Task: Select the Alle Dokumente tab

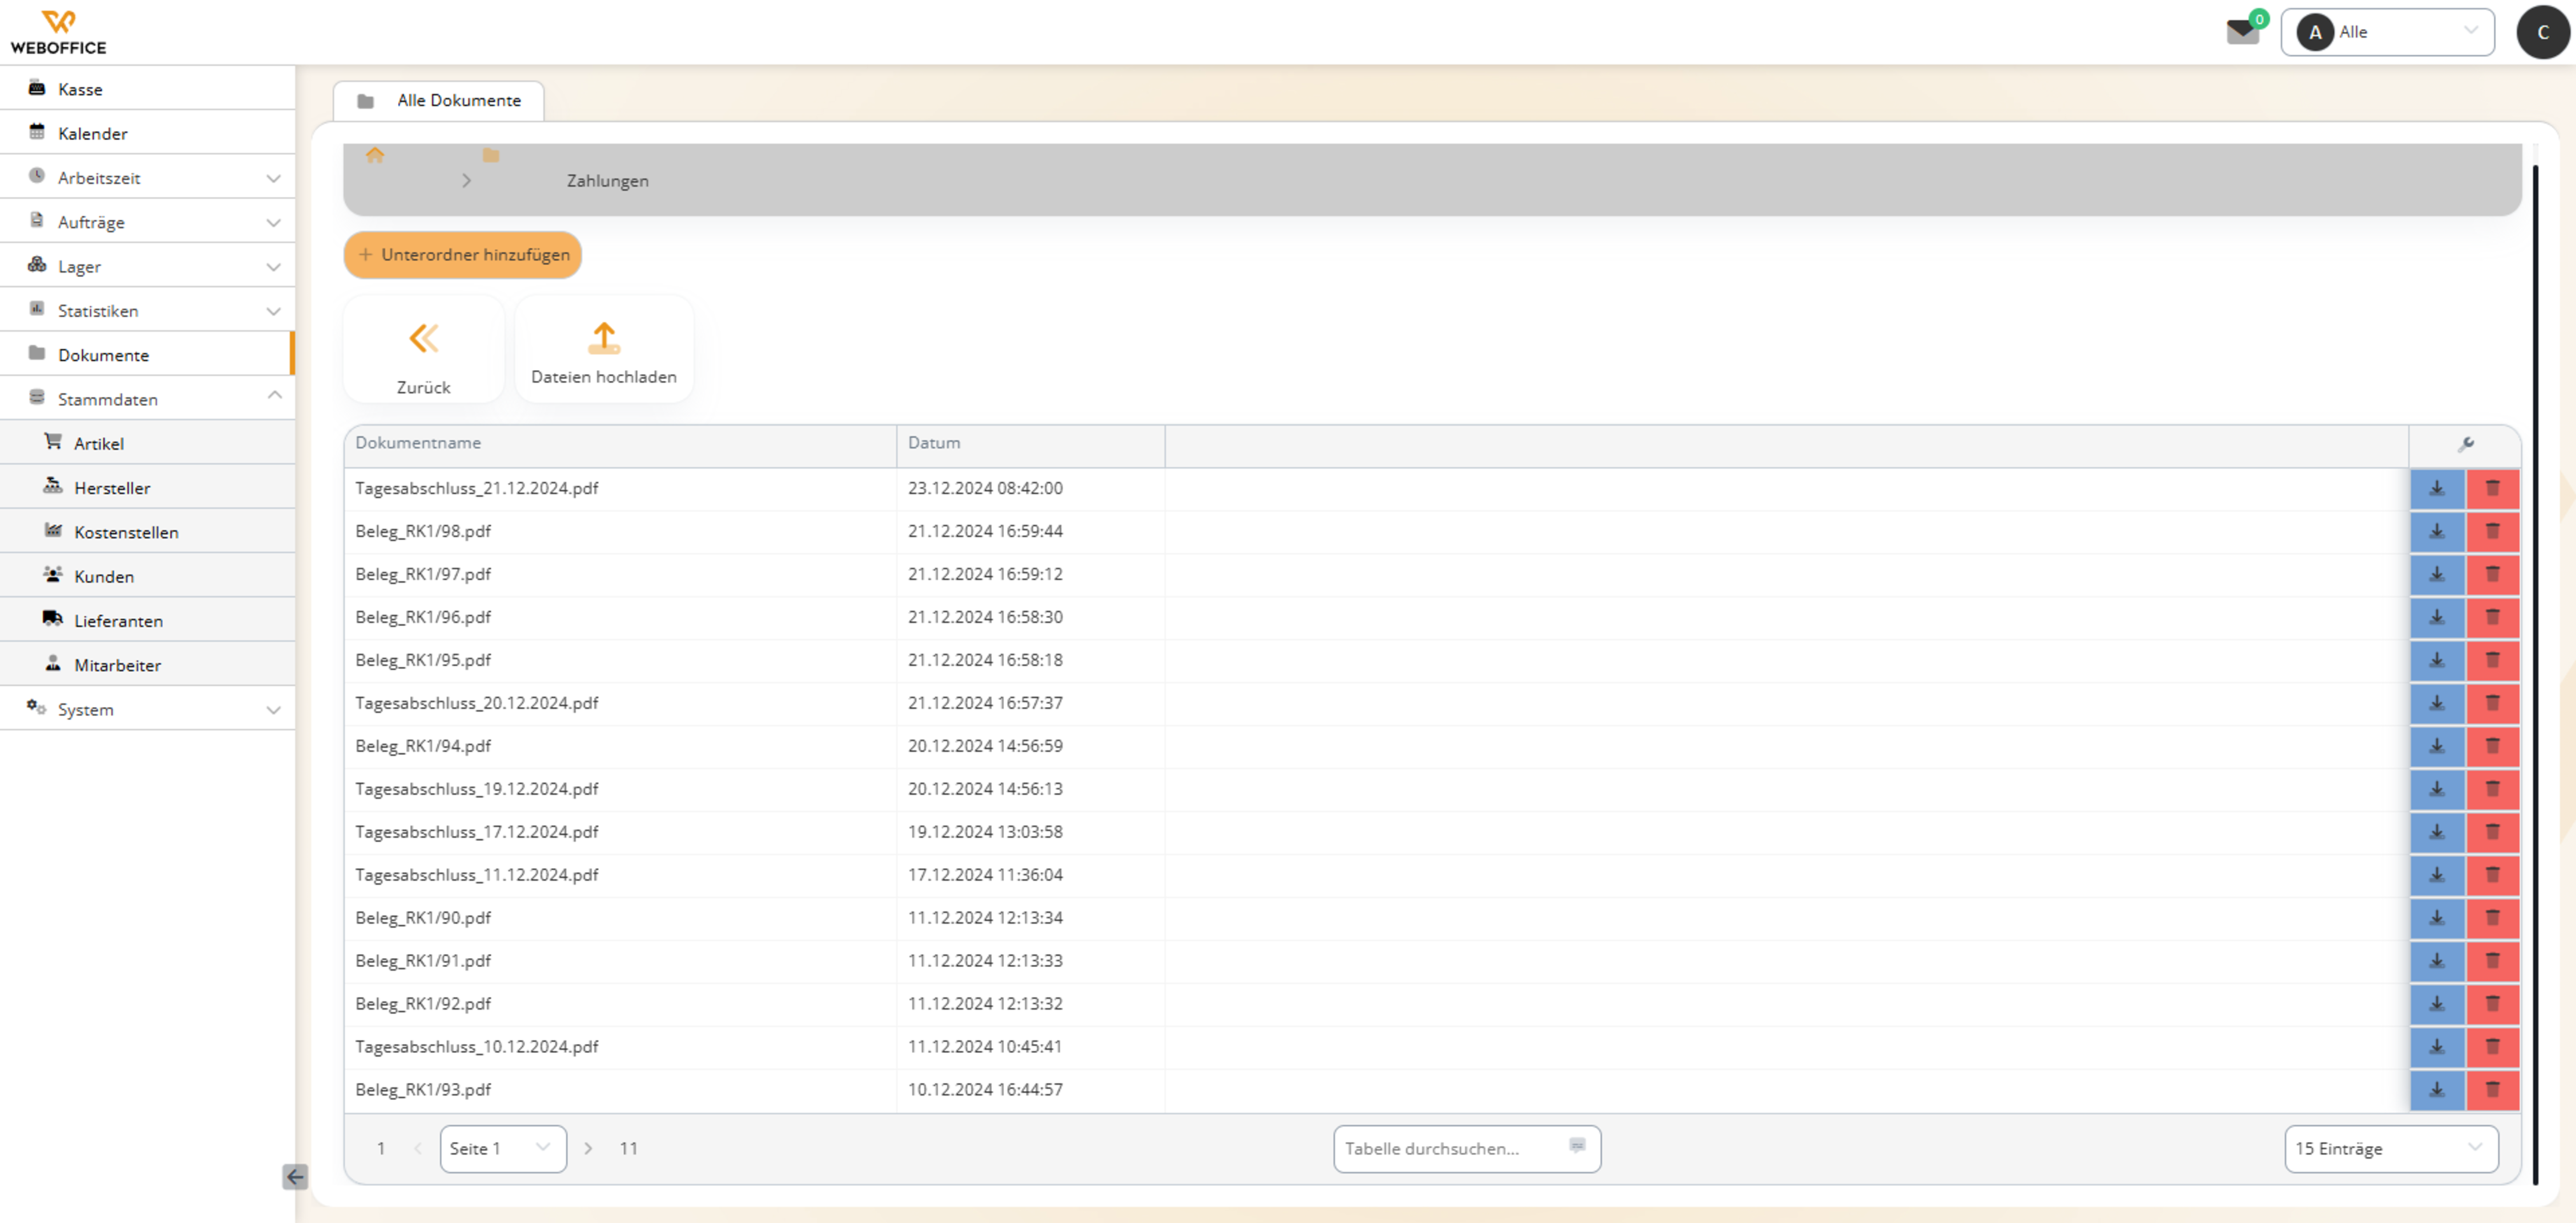Action: pos(439,100)
